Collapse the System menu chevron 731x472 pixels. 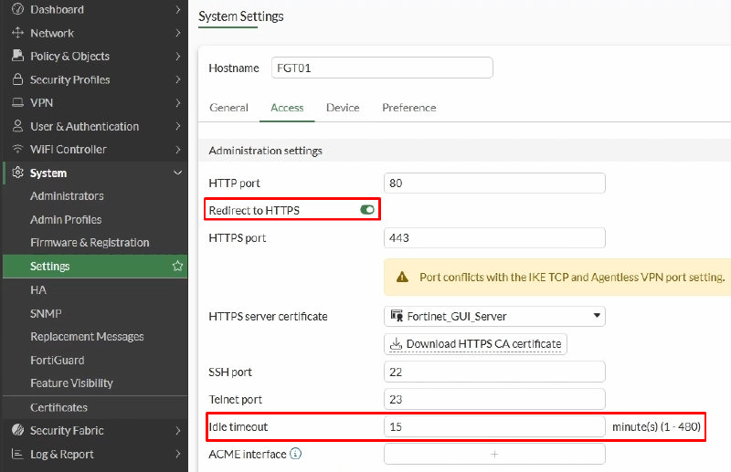tap(177, 173)
